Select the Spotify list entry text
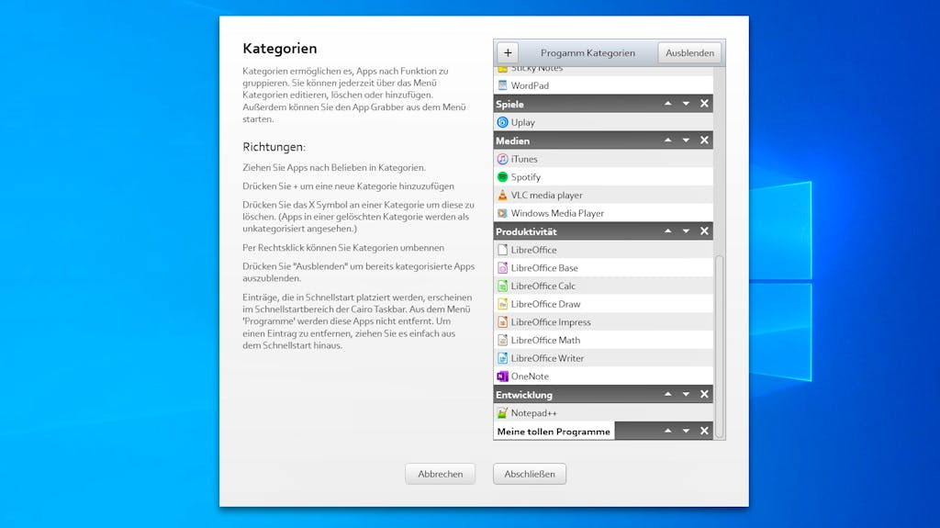 526,177
